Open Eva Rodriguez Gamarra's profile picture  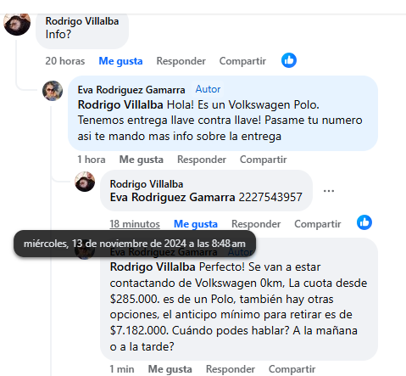[53, 91]
